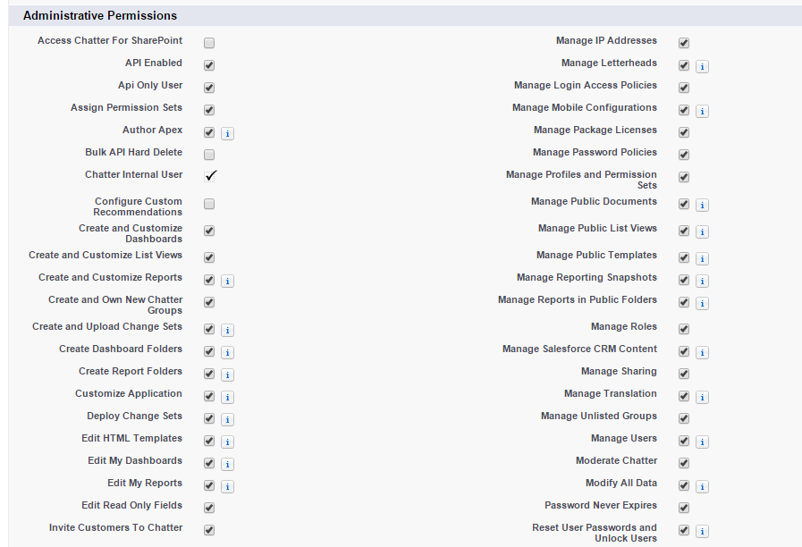802x547 pixels.
Task: Uncheck Edit Read Only Fields
Action: pyautogui.click(x=209, y=508)
